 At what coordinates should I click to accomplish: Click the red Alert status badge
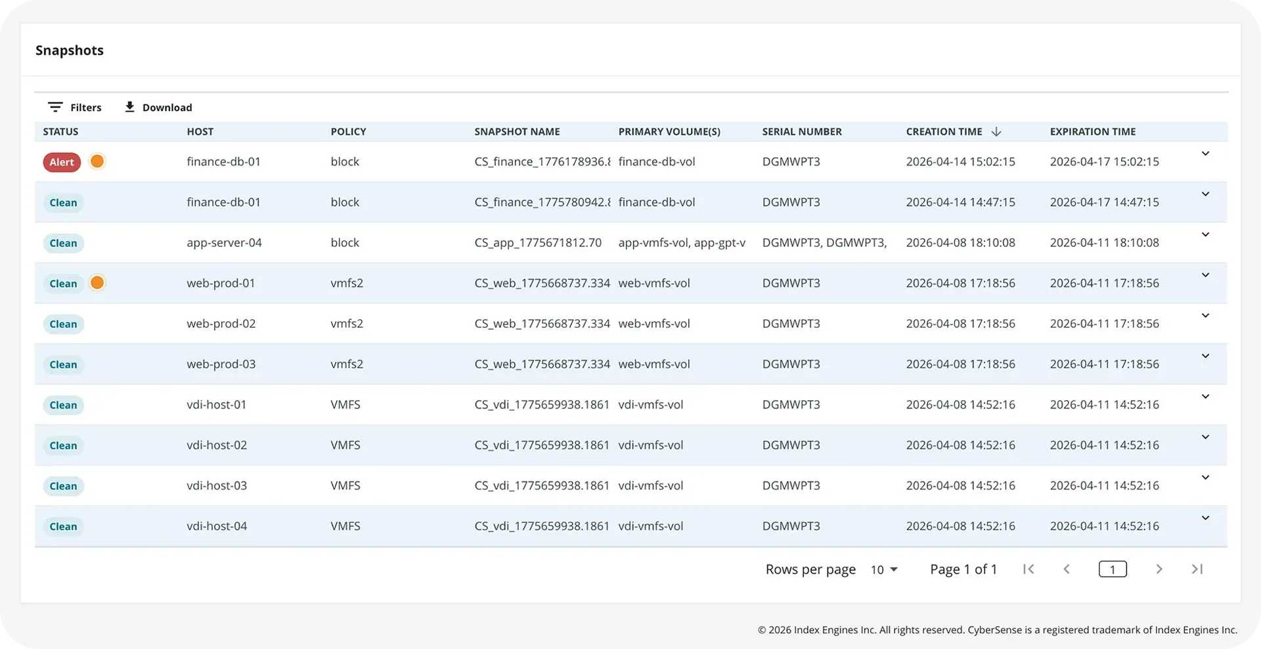pos(62,162)
